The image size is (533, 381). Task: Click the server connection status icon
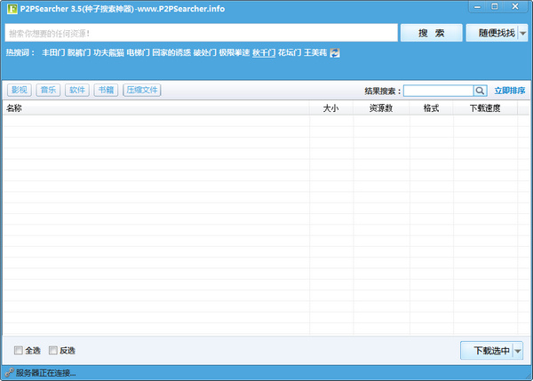8,373
